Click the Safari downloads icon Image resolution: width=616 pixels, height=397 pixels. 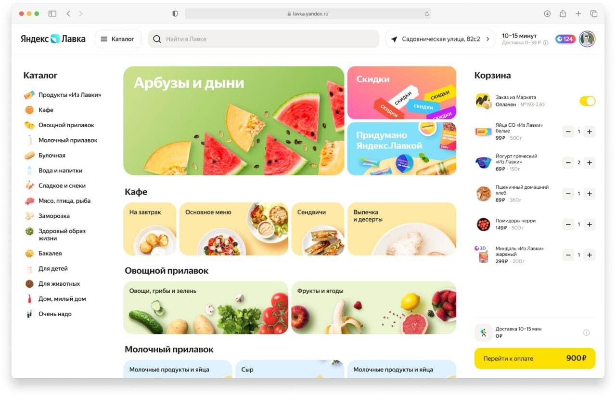547,14
